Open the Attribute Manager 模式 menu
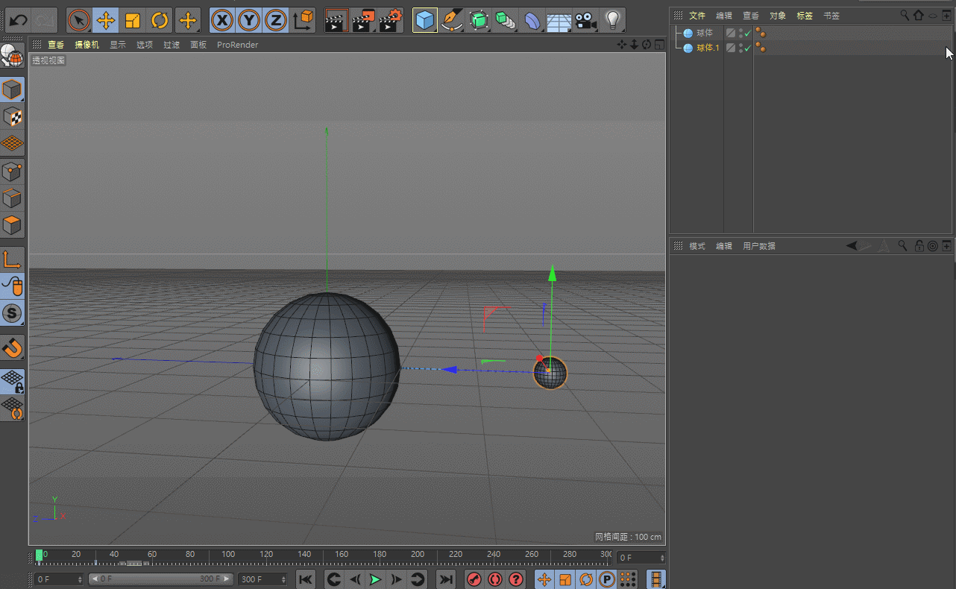 click(x=697, y=246)
